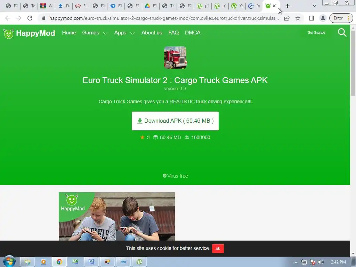This screenshot has height=267, width=356.
Task: Open the VB app taskbar icon
Action: point(91,262)
